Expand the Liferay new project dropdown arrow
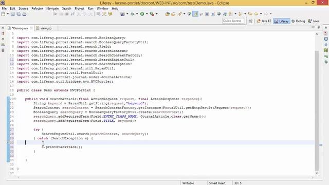 coord(127,14)
